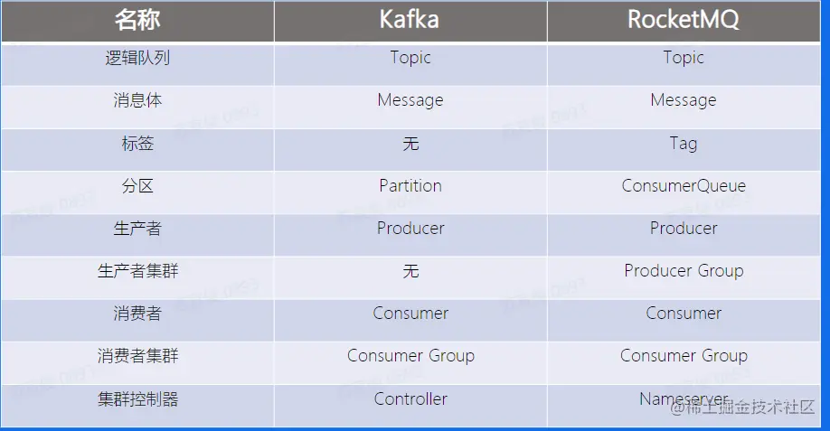Screen dimensions: 830x431
Task: Click the 消息体 row label
Action: click(137, 100)
